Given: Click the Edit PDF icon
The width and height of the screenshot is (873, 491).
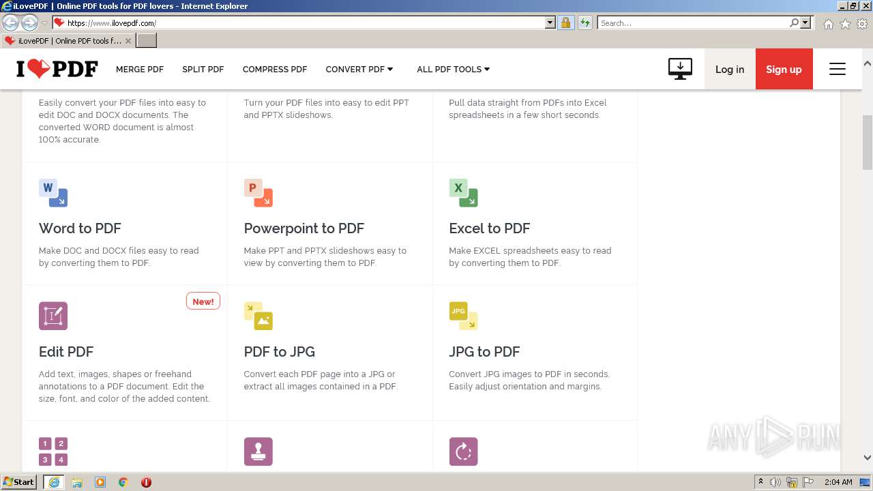Looking at the screenshot, I should tap(53, 316).
